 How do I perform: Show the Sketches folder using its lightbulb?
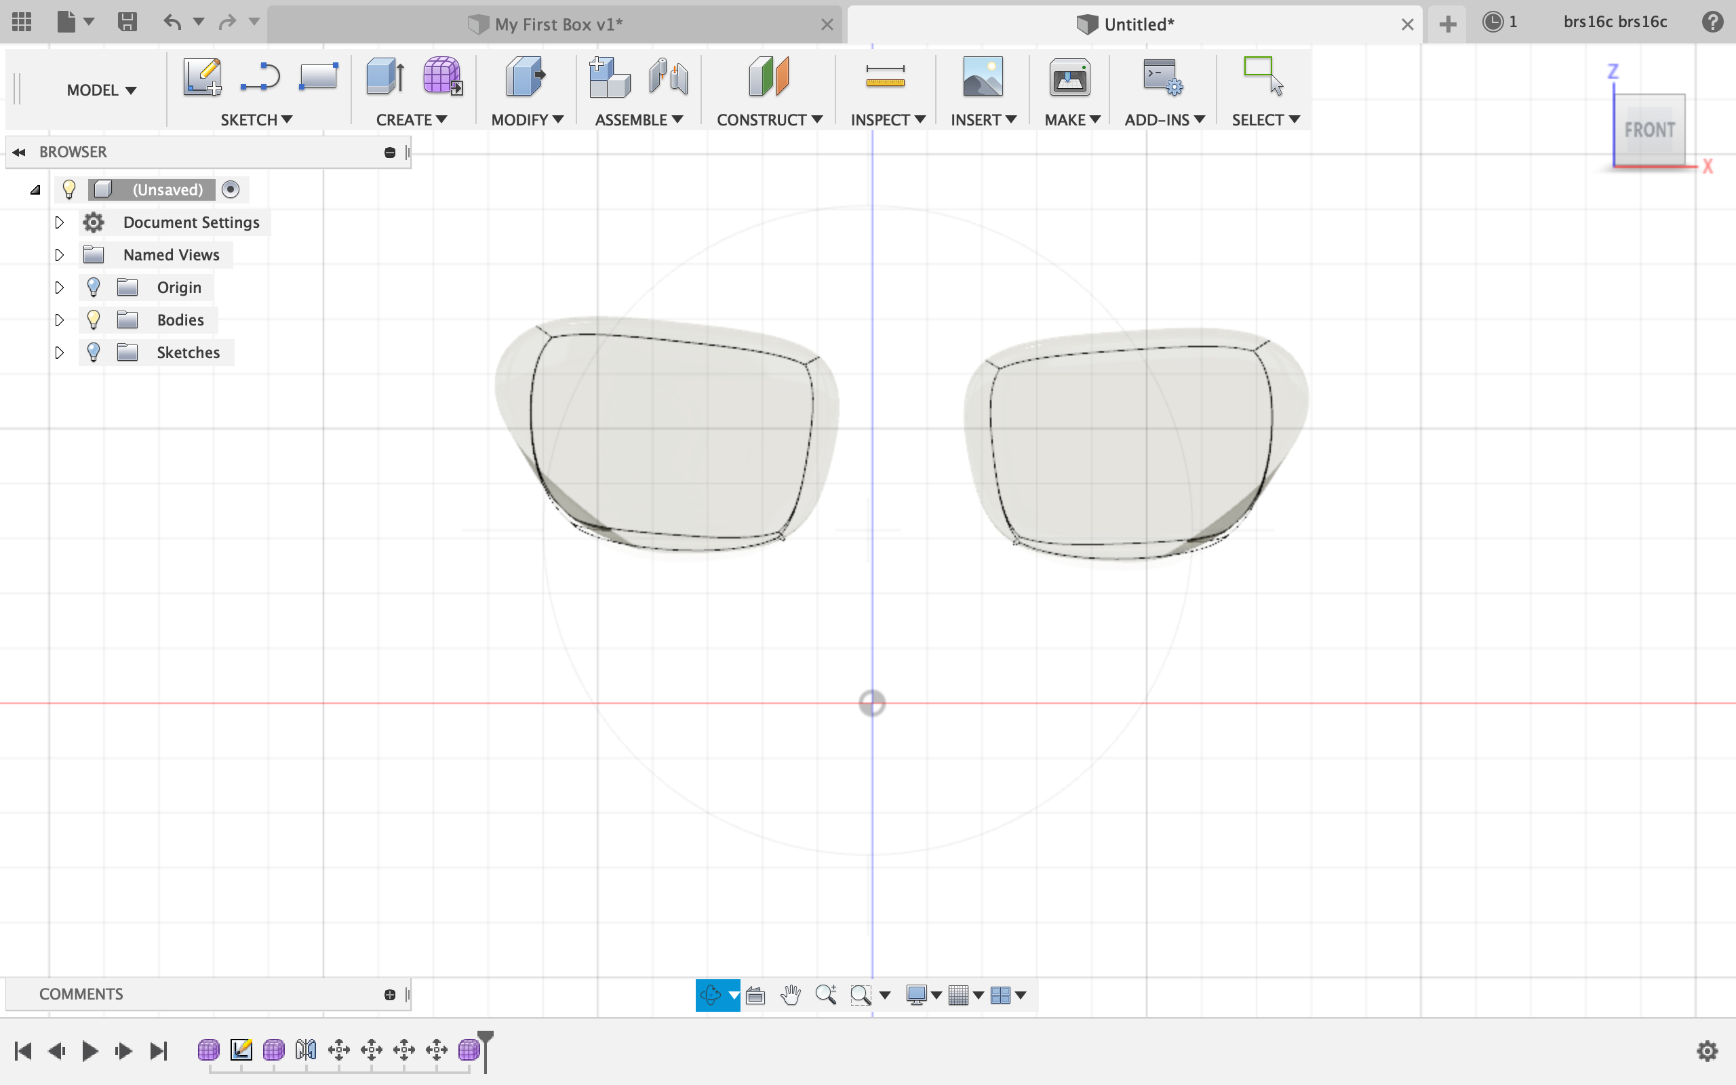[x=94, y=353]
